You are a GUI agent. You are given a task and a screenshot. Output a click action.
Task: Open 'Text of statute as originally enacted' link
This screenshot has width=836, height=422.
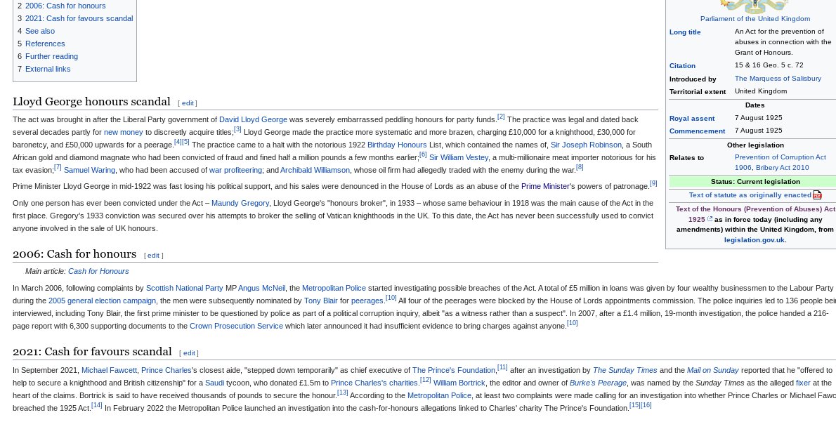point(750,195)
